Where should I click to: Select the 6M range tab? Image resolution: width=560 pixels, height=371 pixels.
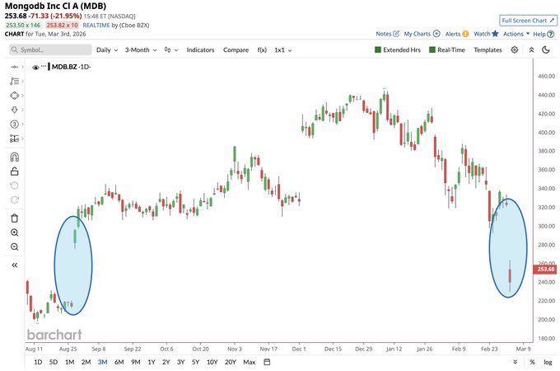tap(119, 362)
